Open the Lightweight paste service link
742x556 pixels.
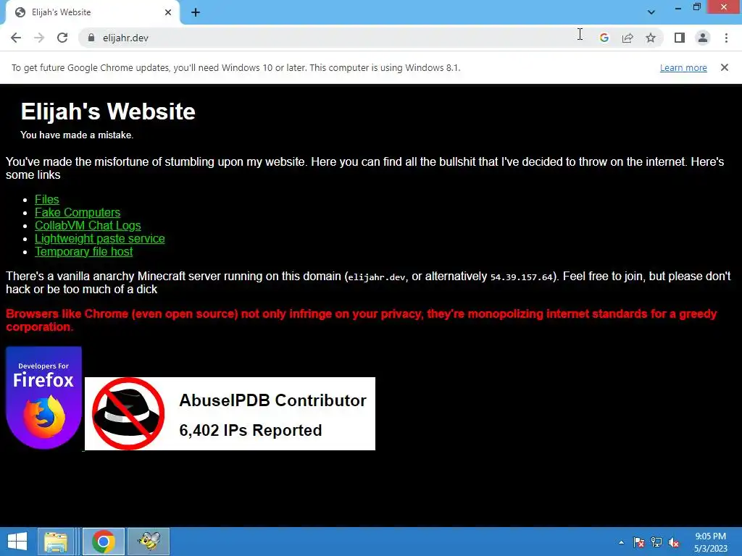pos(99,238)
